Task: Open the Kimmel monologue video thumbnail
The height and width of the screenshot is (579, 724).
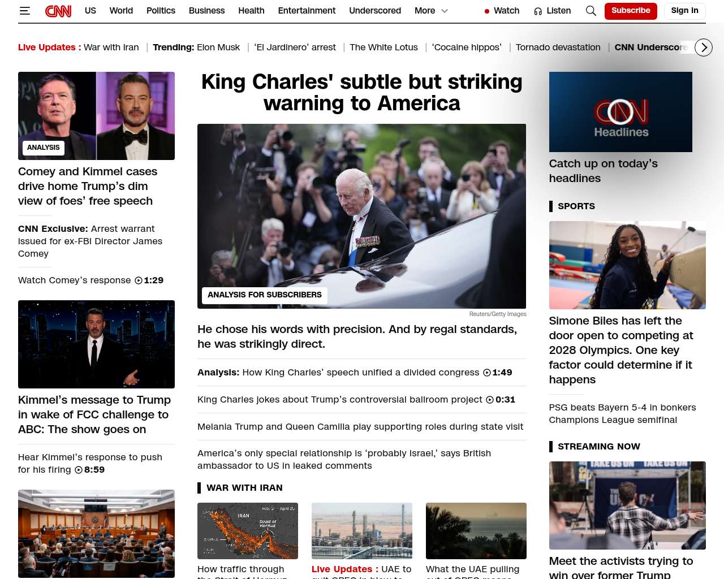Action: coord(96,344)
